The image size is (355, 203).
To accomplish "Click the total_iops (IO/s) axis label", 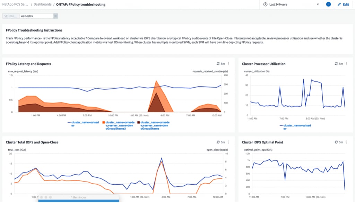I will pos(17,150).
